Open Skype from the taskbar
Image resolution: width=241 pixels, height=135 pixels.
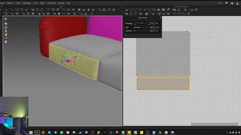pyautogui.click(x=49, y=132)
